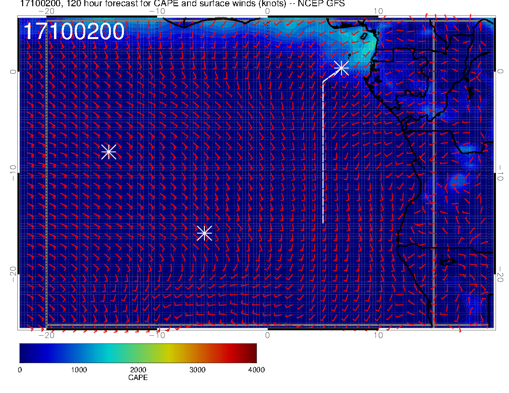Click the 10 longitude label on the top axis
Viewport: 509px width, 393px height.
click(378, 11)
